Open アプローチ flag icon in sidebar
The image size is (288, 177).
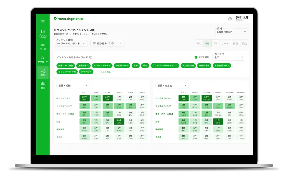(x=43, y=60)
